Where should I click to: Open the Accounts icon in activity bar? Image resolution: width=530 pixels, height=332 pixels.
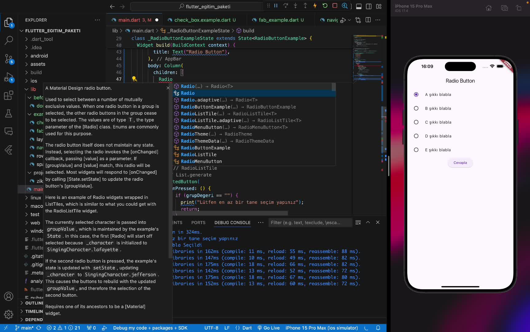tap(9, 296)
